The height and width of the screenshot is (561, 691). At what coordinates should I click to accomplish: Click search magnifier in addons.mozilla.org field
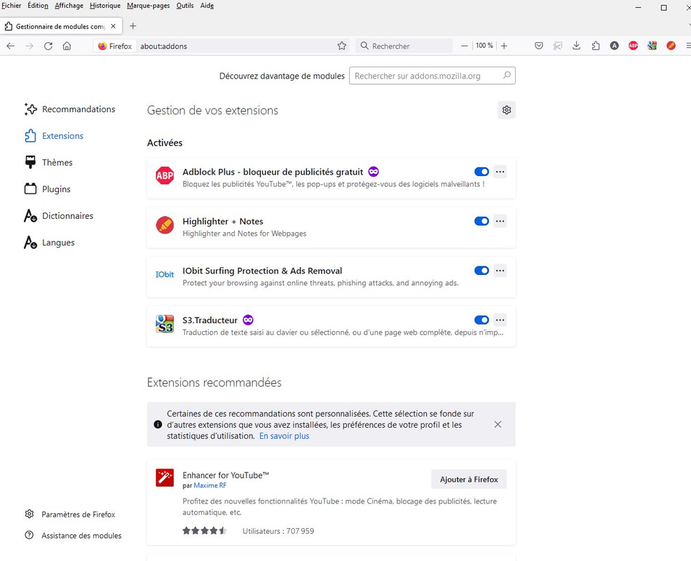(x=507, y=76)
